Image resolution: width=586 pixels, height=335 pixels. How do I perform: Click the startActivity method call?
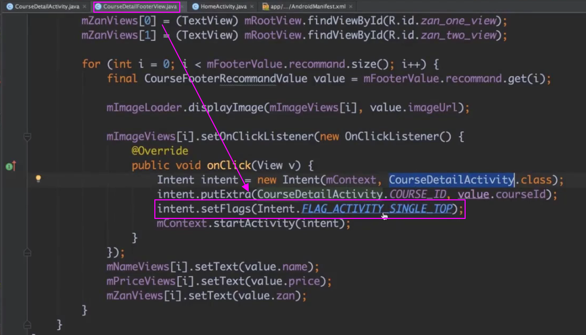point(254,223)
